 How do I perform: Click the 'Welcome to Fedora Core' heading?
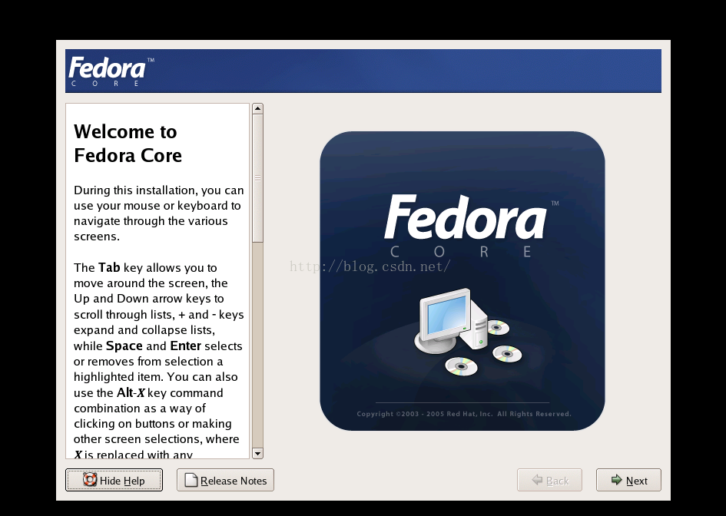128,144
